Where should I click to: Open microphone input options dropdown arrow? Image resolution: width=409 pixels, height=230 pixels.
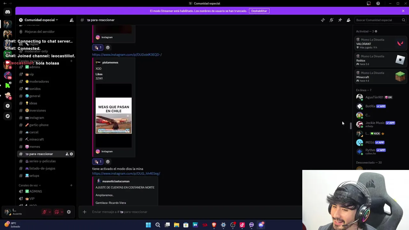50,212
